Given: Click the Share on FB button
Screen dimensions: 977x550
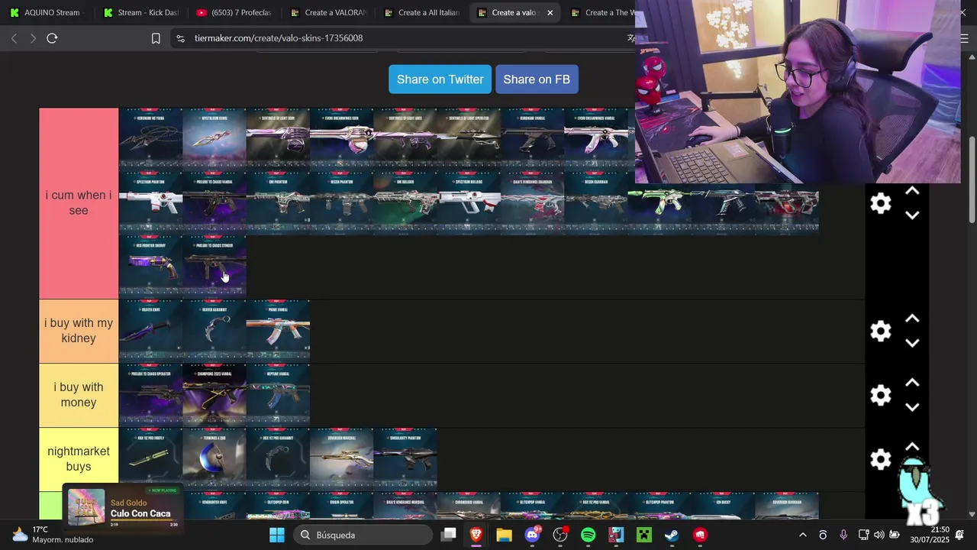Looking at the screenshot, I should coord(537,79).
